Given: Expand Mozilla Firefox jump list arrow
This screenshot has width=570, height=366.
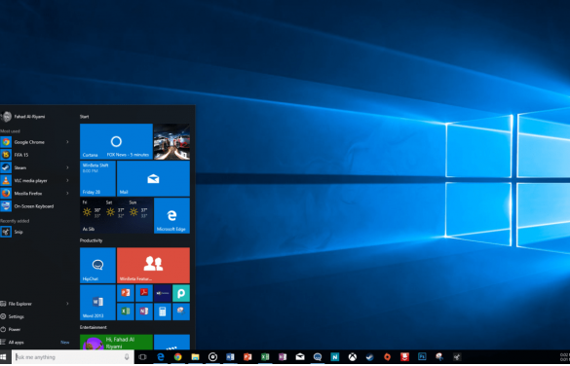Looking at the screenshot, I should pyautogui.click(x=67, y=194).
